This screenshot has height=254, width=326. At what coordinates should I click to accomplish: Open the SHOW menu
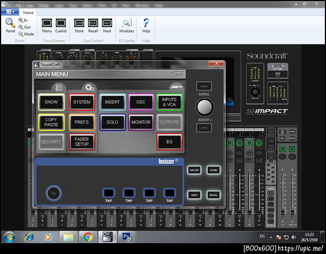51,102
